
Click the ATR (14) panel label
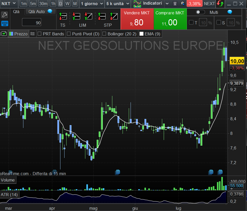(x=9, y=195)
